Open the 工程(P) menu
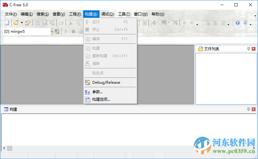This screenshot has height=159, width=258. tap(75, 14)
